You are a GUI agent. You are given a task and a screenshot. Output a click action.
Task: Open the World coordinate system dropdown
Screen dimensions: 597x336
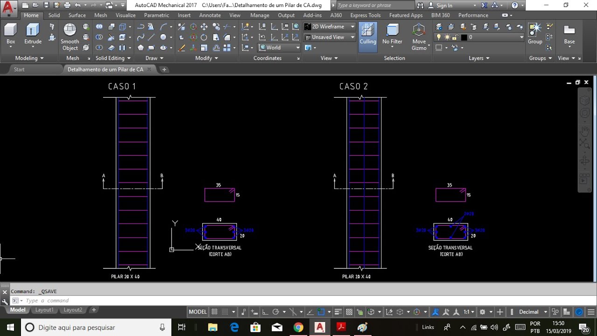tap(280, 48)
